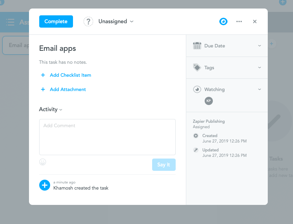Viewport: 293px width, 224px height.
Task: Expand the Due Date section chevron
Action: click(x=259, y=46)
